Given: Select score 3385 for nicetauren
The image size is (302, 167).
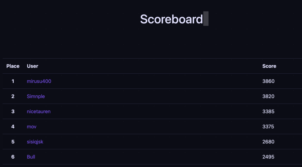Looking at the screenshot, I should (x=268, y=111).
